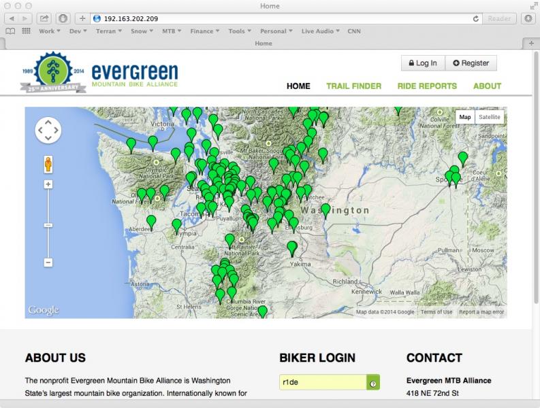This screenshot has height=408, width=540.
Task: Expand the Work bookmarks folder
Action: (49, 31)
